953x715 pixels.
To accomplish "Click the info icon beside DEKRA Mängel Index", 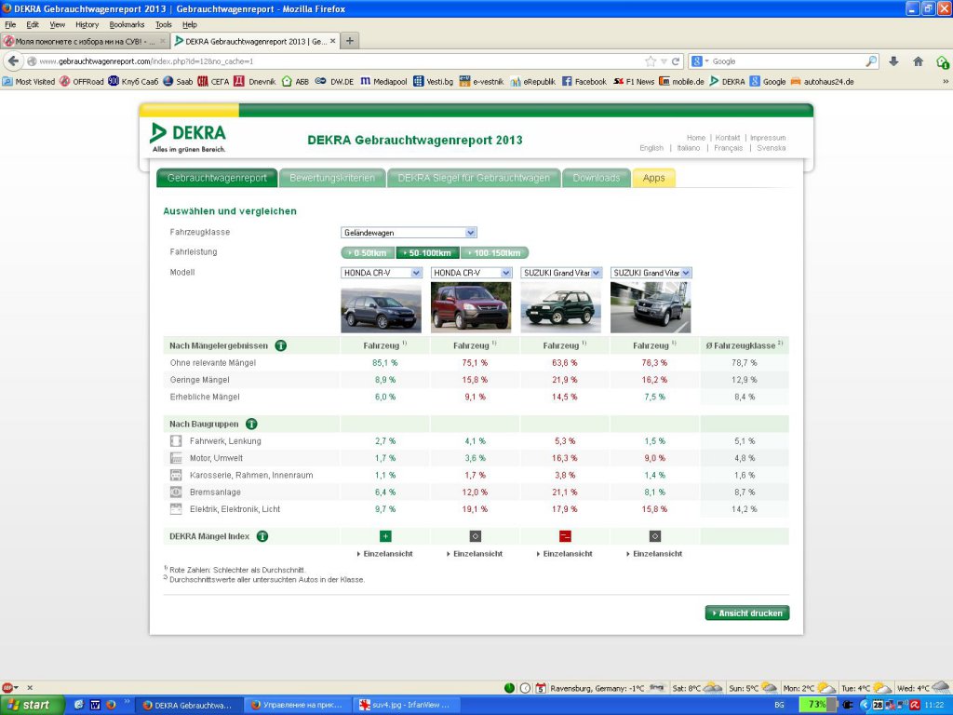I will 262,536.
